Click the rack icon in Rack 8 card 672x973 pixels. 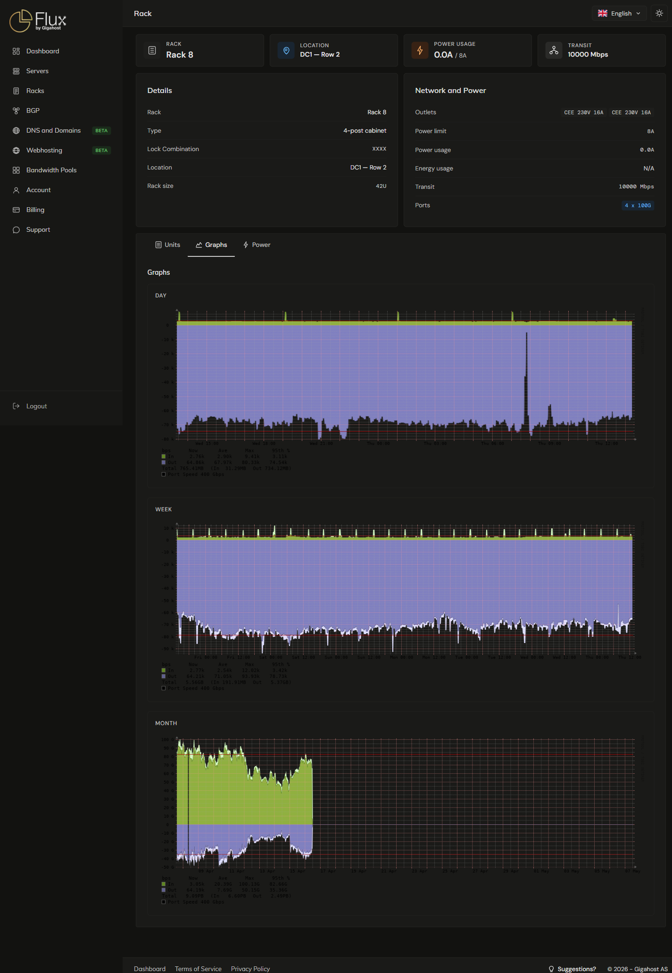click(x=152, y=50)
